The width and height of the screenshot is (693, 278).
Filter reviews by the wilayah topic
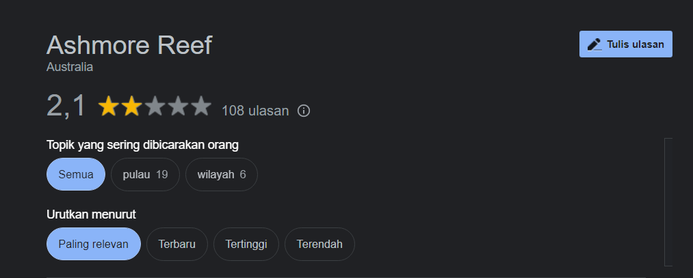coord(221,174)
